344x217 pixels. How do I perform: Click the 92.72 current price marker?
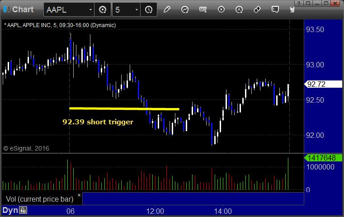pos(323,84)
